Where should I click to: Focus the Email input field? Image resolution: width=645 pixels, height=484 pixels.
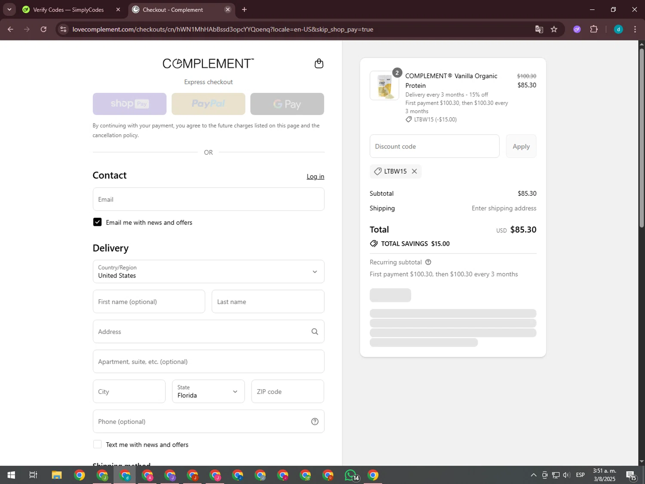209,199
